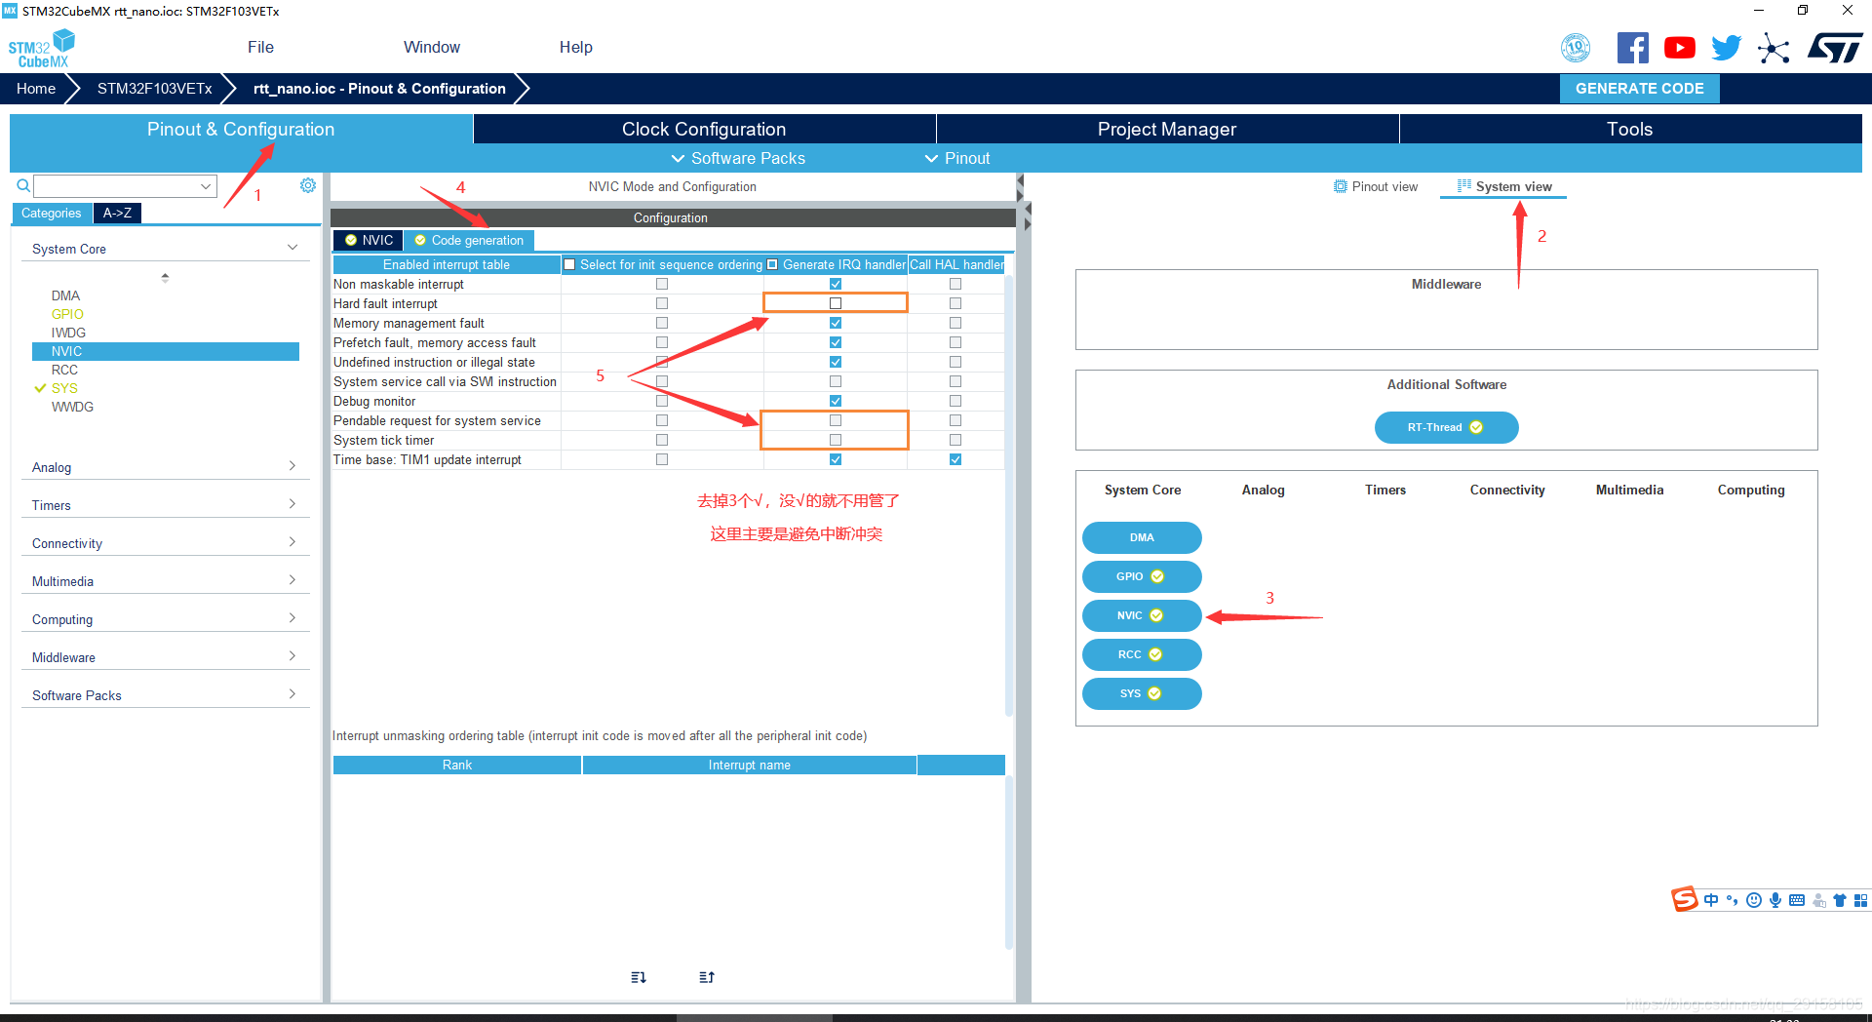Switch to the Clock Configuration tab
Image resolution: width=1872 pixels, height=1022 pixels.
[x=704, y=129]
